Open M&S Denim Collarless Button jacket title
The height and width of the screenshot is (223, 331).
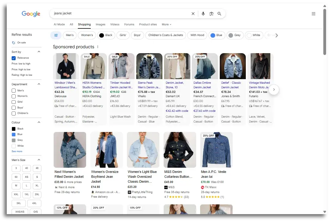178,174
